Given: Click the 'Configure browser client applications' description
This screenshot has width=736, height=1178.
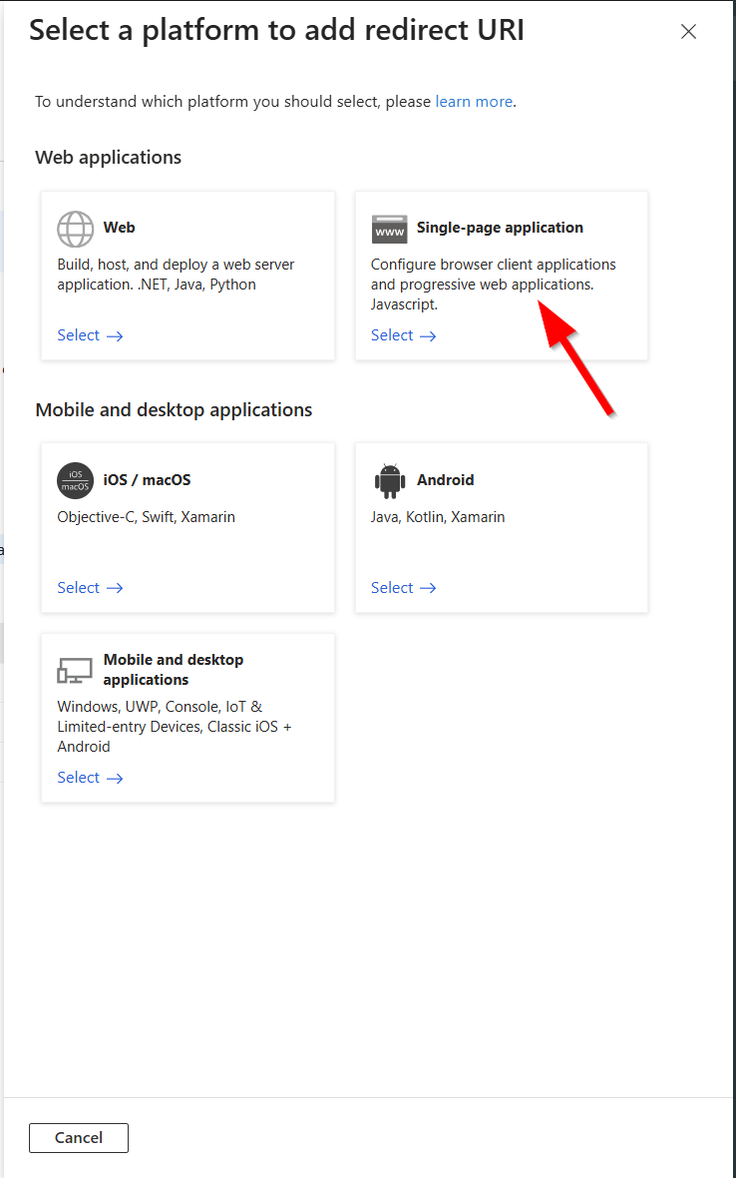Looking at the screenshot, I should pos(493,284).
